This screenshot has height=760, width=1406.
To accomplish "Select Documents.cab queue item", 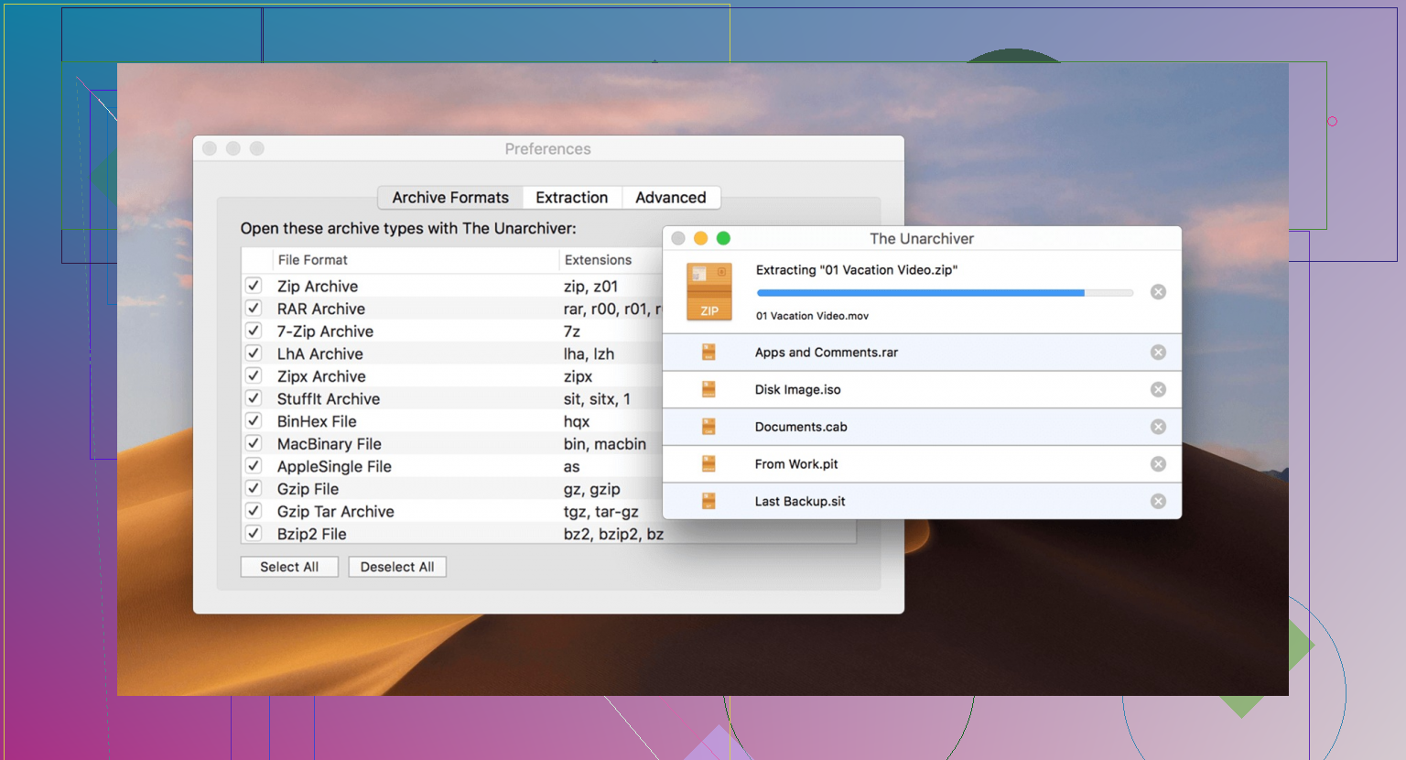I will 922,427.
